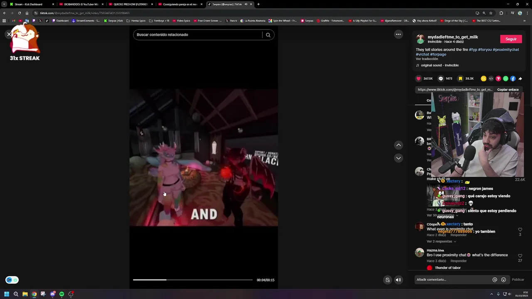Expand 'Ver 2 respuestas' replies
532x299 pixels.
[x=441, y=241]
